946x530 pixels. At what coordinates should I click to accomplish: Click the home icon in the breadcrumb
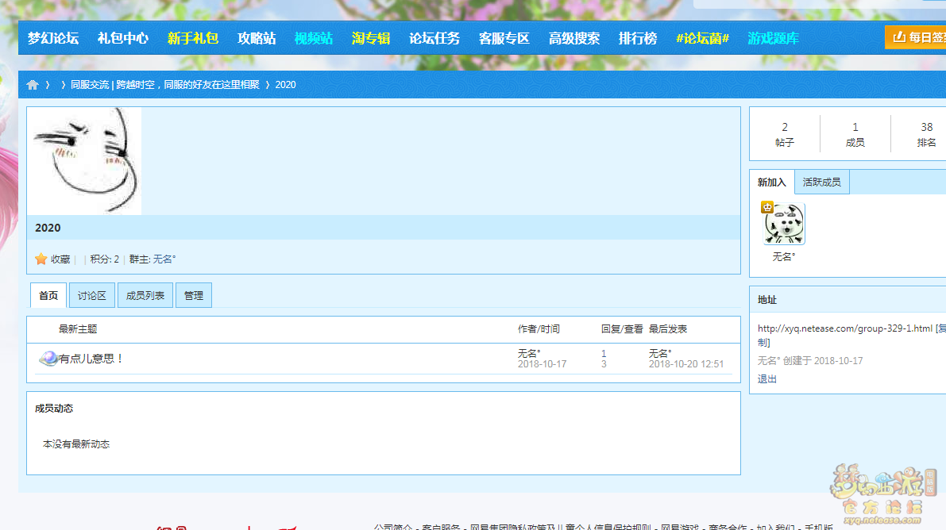(33, 85)
